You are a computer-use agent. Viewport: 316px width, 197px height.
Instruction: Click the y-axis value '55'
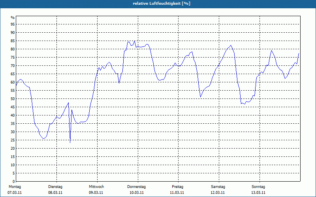pyautogui.click(x=13, y=91)
